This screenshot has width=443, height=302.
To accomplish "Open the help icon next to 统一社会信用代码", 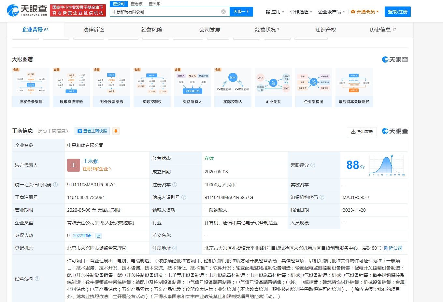I will [55, 185].
